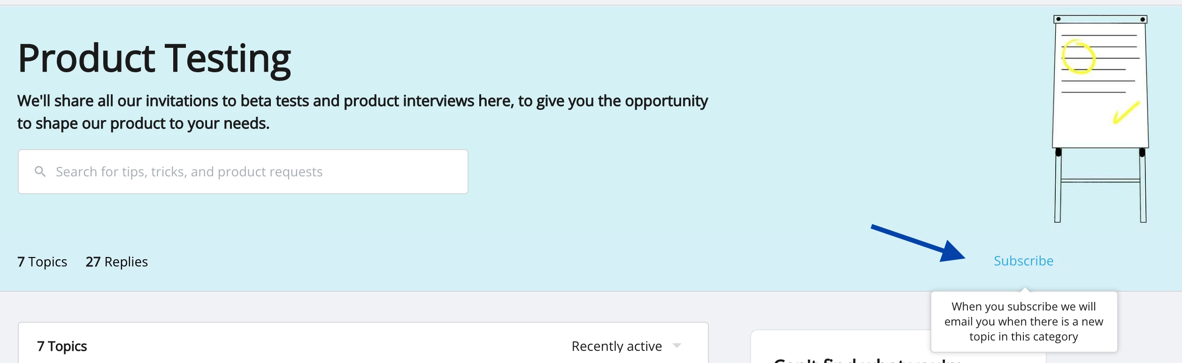
Task: Click the beta tests description paragraph
Action: 362,112
